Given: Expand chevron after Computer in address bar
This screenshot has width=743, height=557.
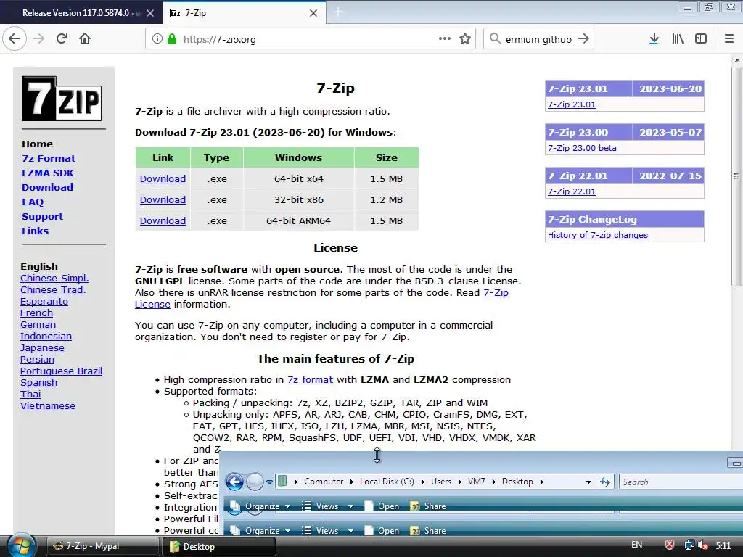Looking at the screenshot, I should tap(352, 482).
